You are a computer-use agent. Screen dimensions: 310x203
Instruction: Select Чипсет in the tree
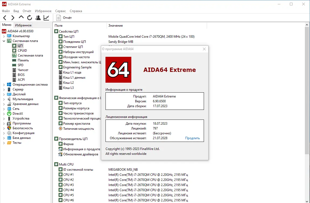click(x=23, y=70)
